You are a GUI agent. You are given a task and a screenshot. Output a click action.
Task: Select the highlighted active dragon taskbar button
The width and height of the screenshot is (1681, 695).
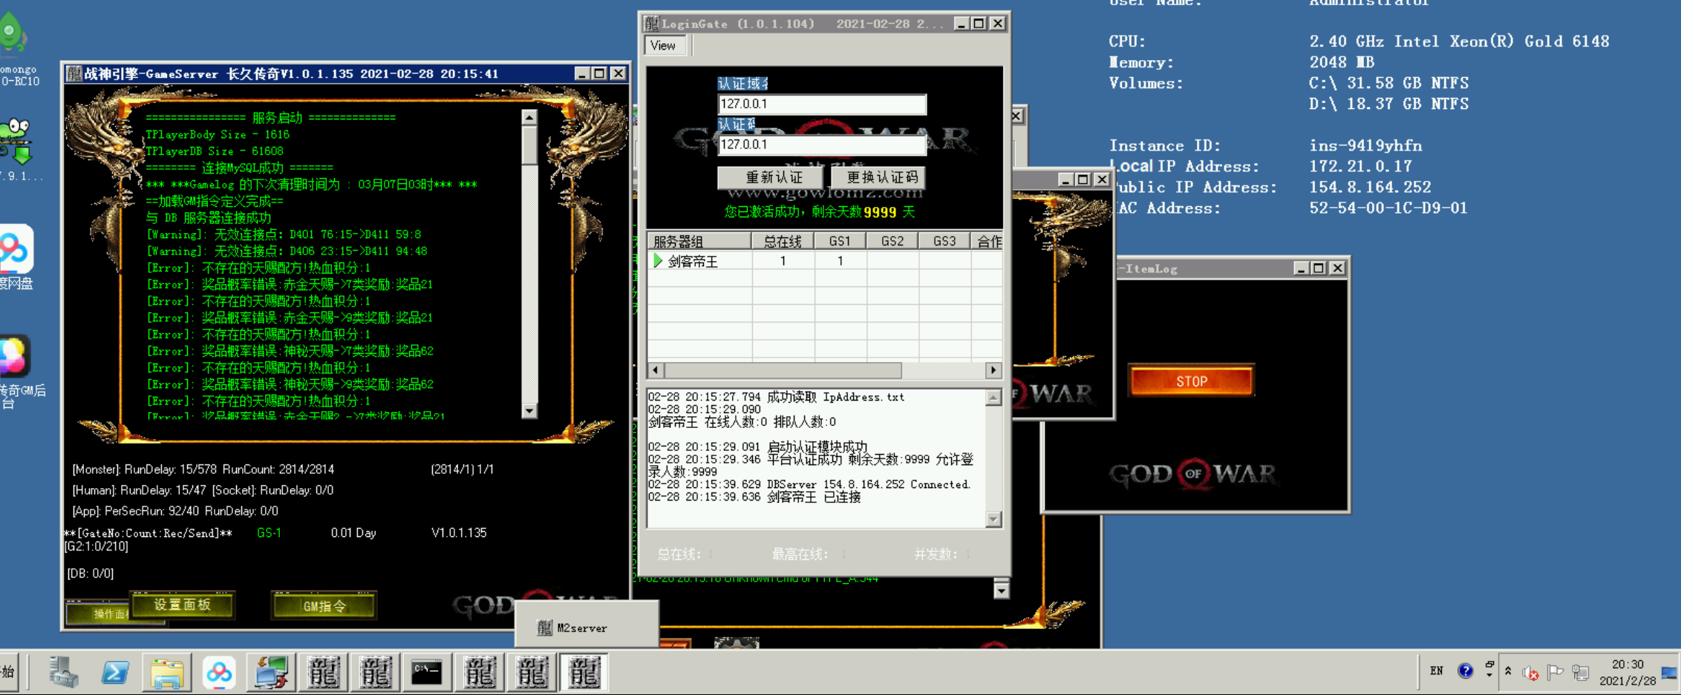584,673
